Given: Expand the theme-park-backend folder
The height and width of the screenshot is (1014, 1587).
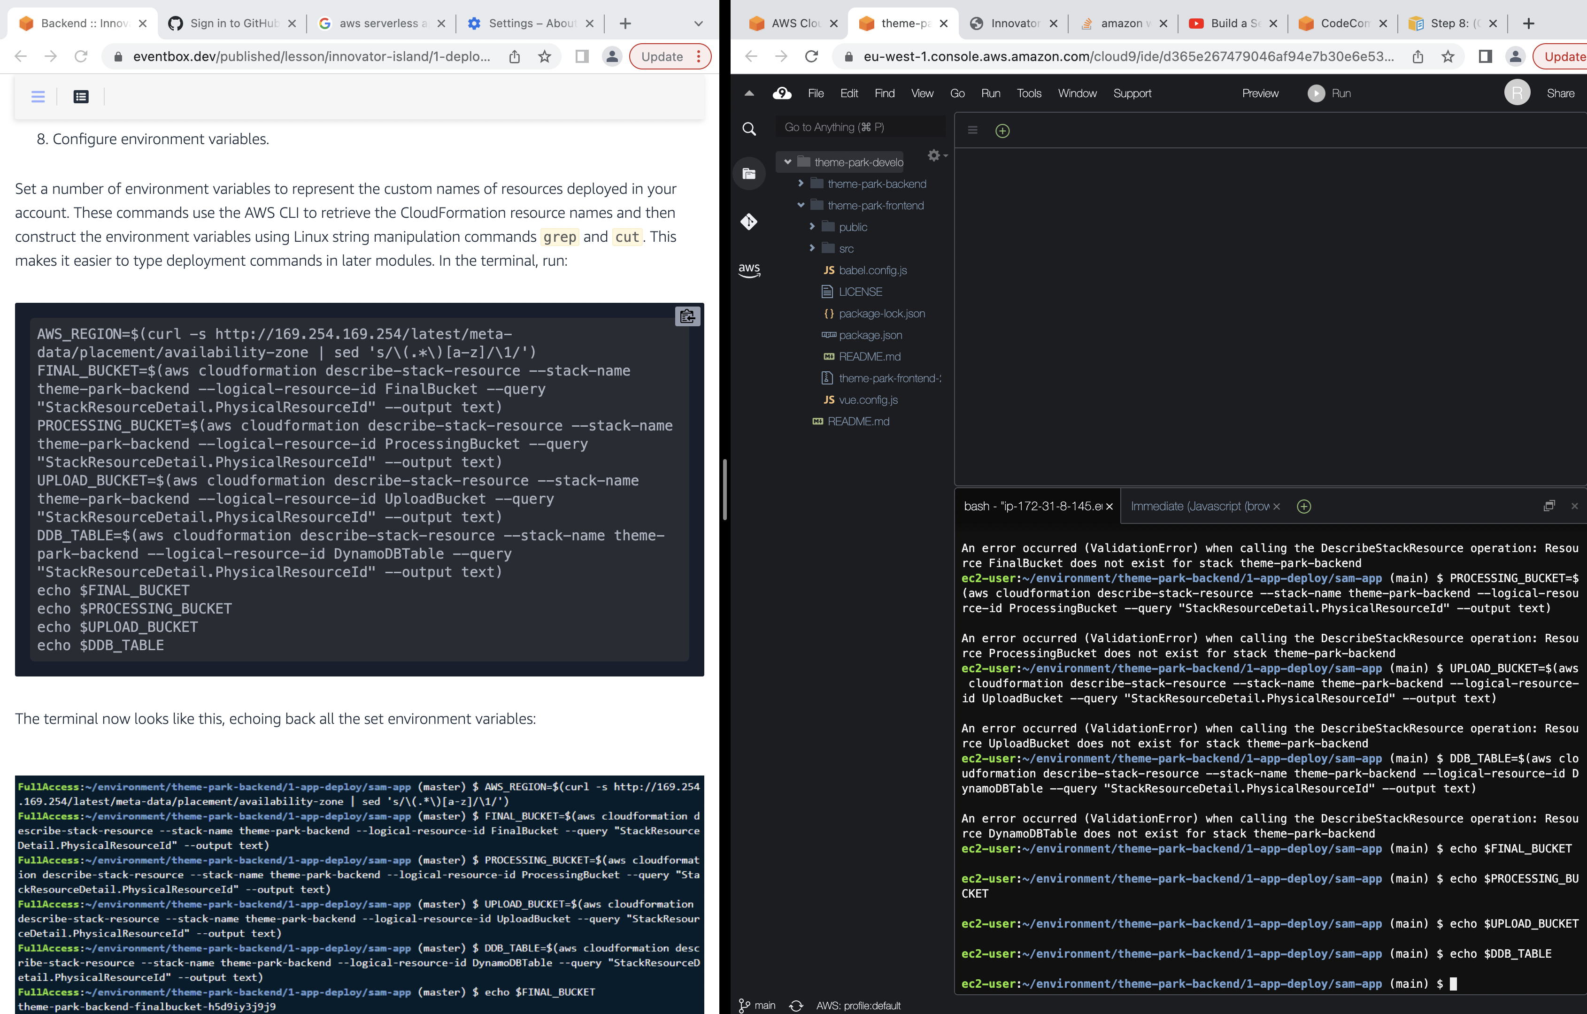Looking at the screenshot, I should pos(801,184).
